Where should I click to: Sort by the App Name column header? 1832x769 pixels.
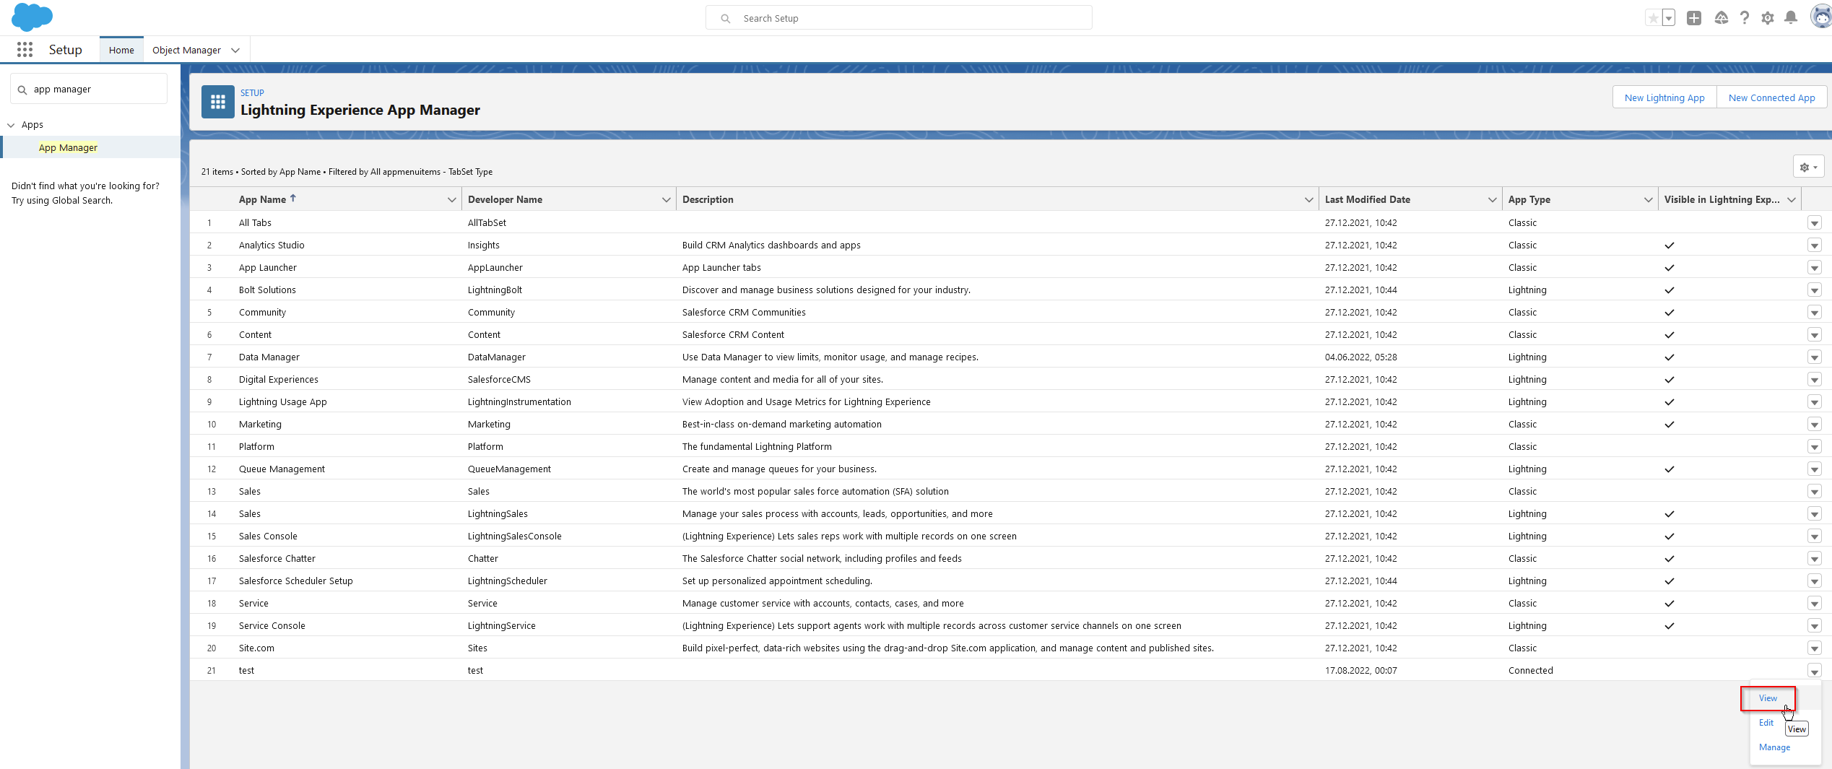263,199
